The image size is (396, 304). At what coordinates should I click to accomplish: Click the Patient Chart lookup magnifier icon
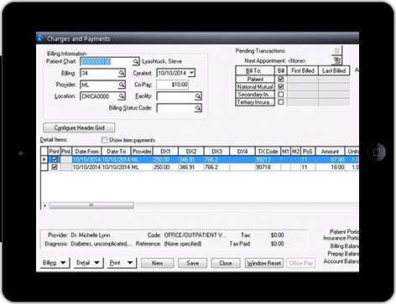click(136, 61)
